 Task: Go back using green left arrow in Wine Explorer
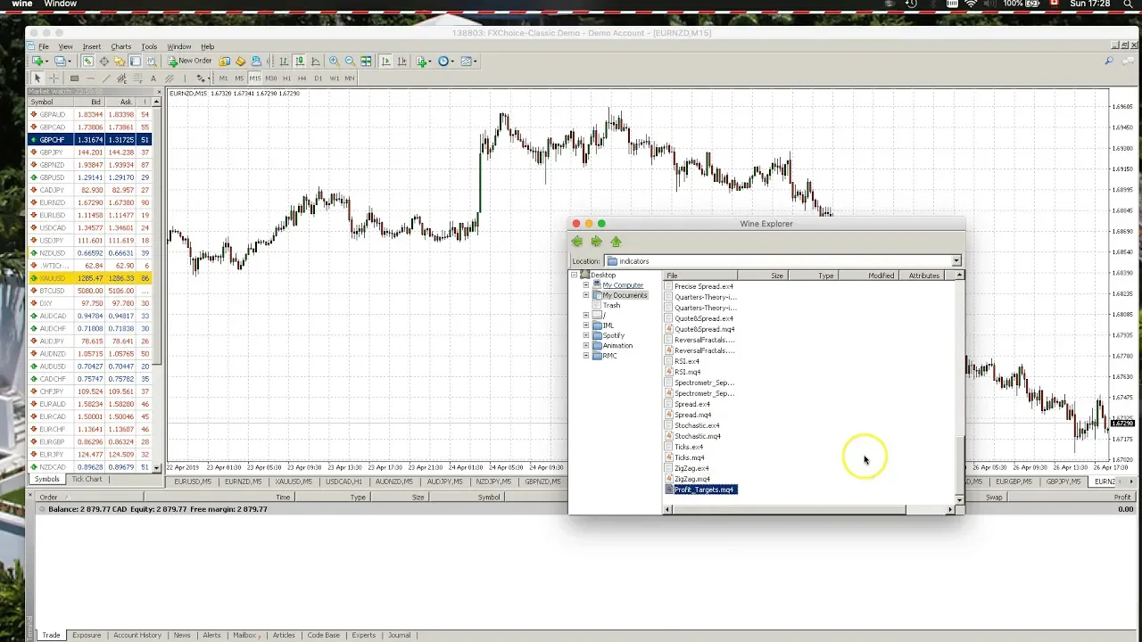coord(577,242)
